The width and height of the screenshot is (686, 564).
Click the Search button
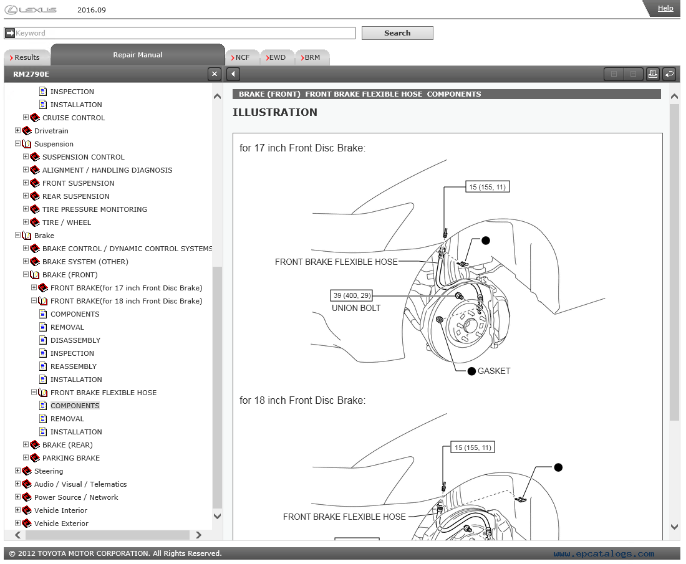(x=397, y=33)
